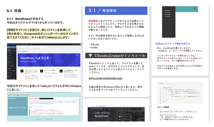Click the 3-1 環境構築 blue banner heading

pyautogui.click(x=116, y=11)
